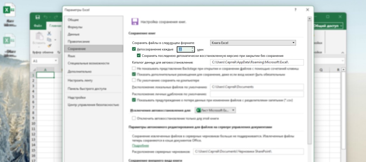Click the help question mark in the dialog title bar

point(295,10)
